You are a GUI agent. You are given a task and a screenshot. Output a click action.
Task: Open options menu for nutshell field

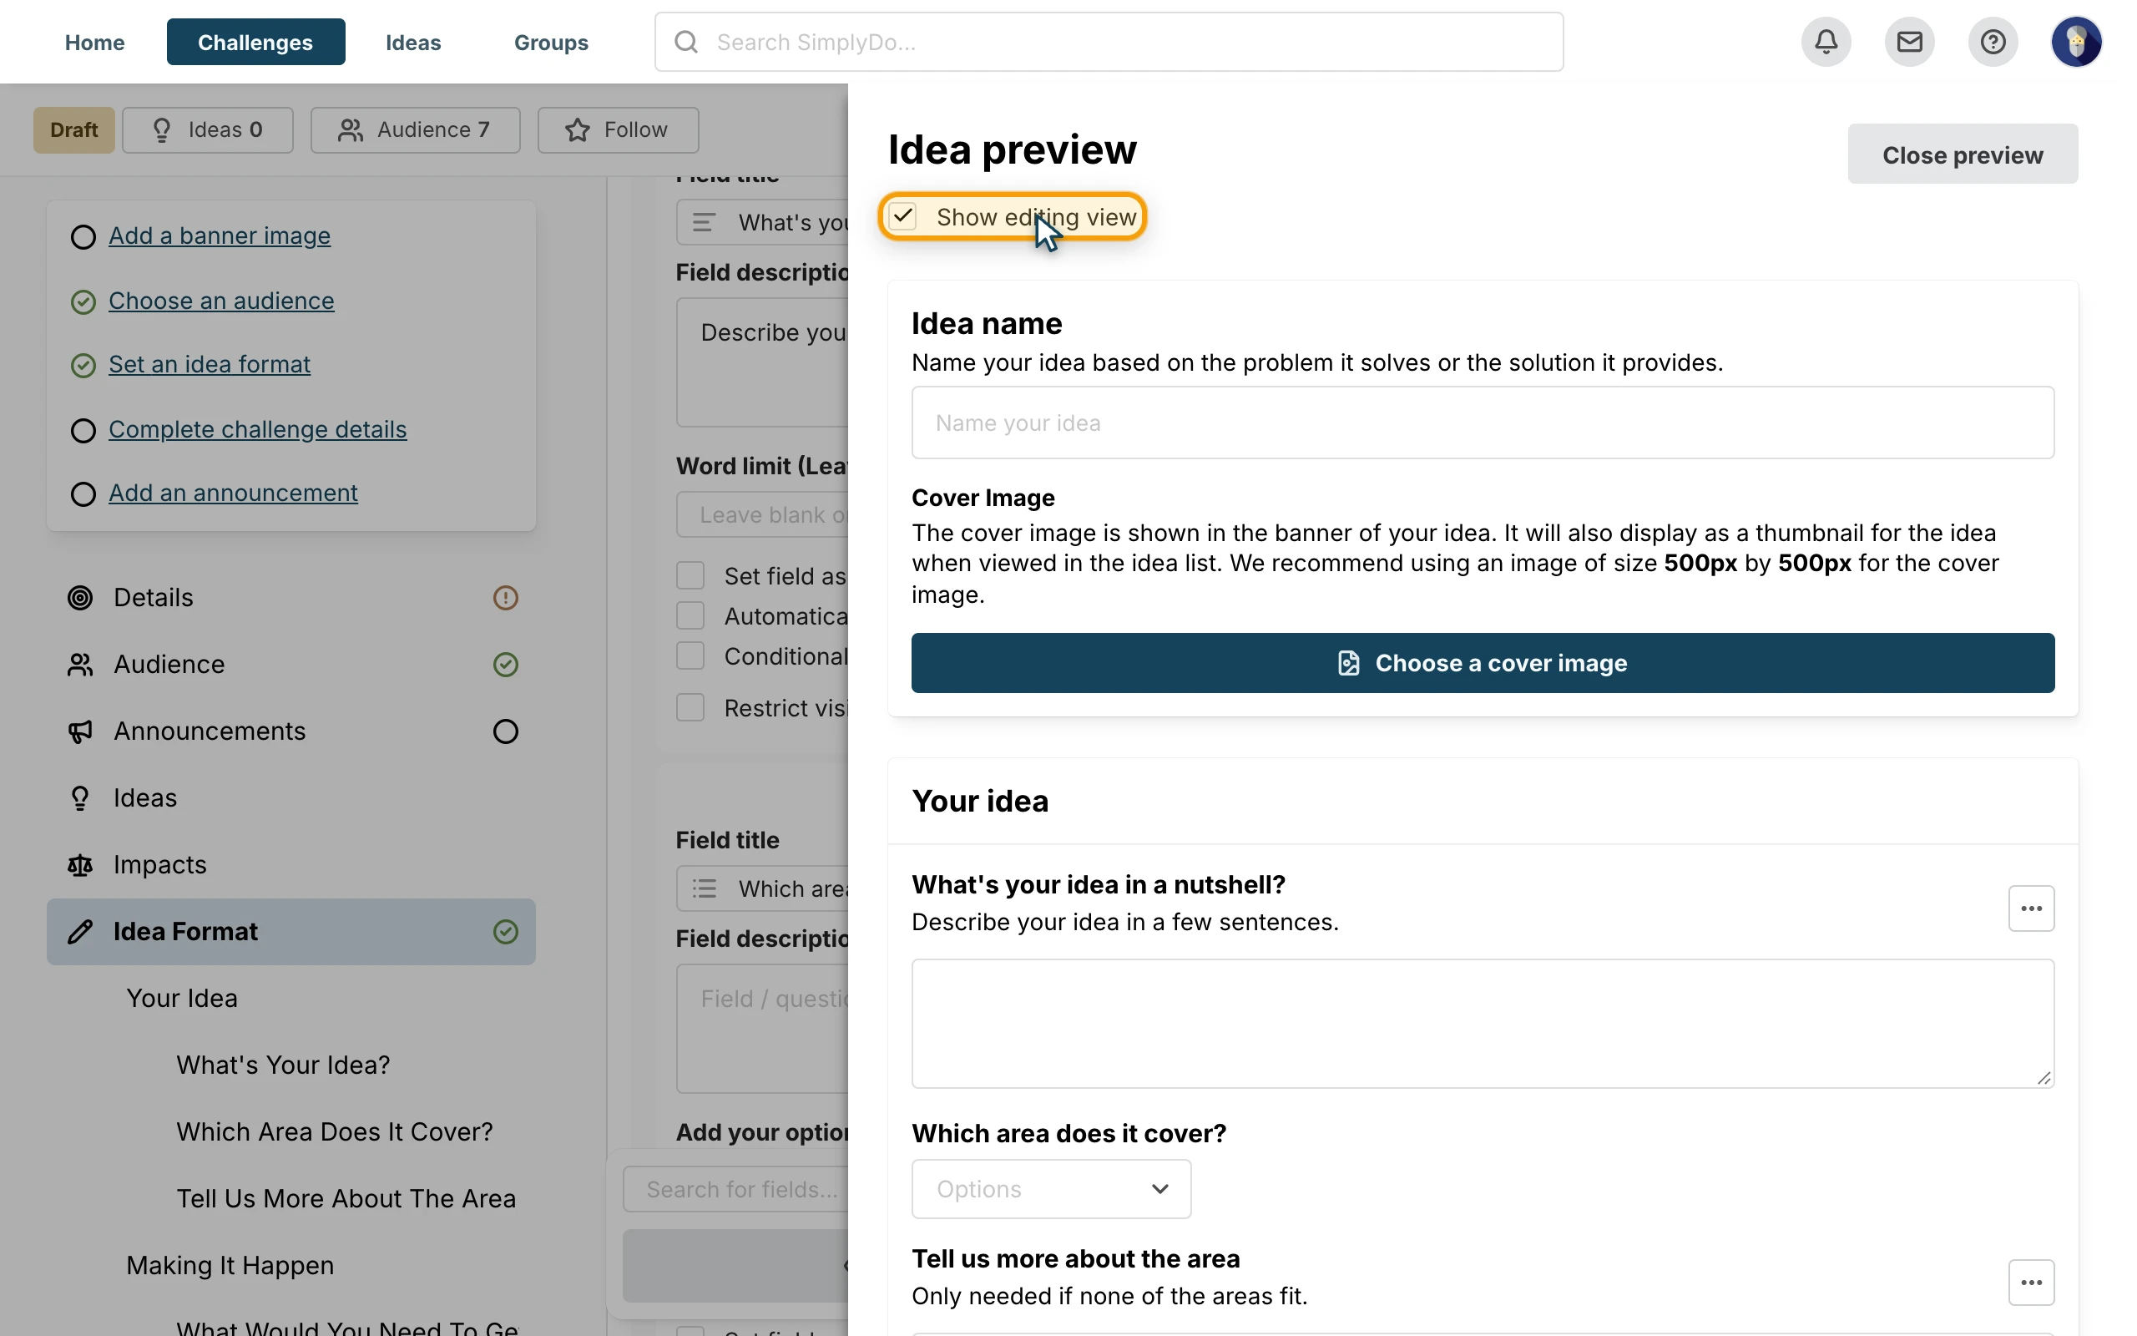click(x=2031, y=908)
